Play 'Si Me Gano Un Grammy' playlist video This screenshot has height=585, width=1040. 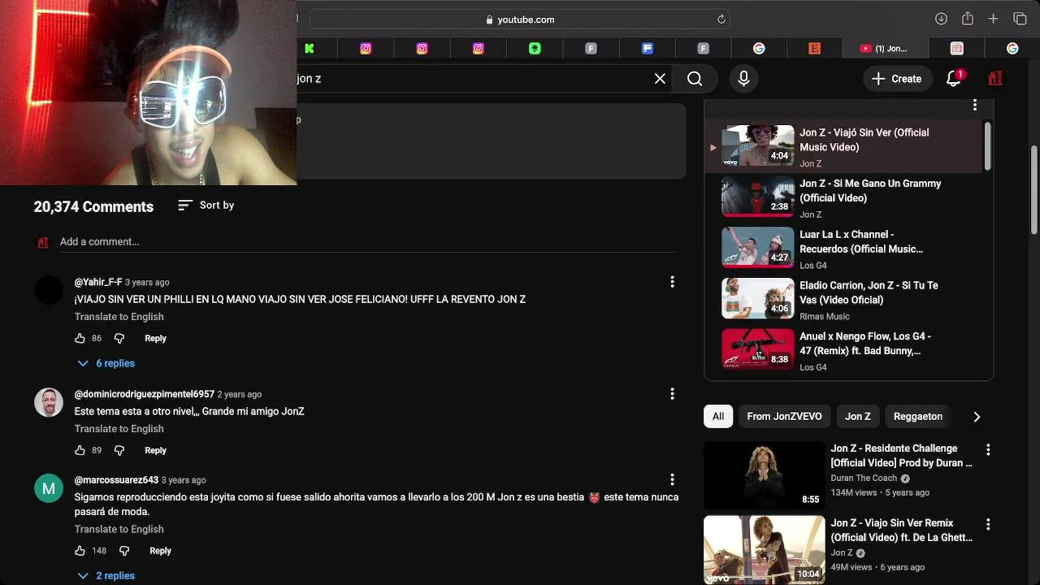point(843,198)
